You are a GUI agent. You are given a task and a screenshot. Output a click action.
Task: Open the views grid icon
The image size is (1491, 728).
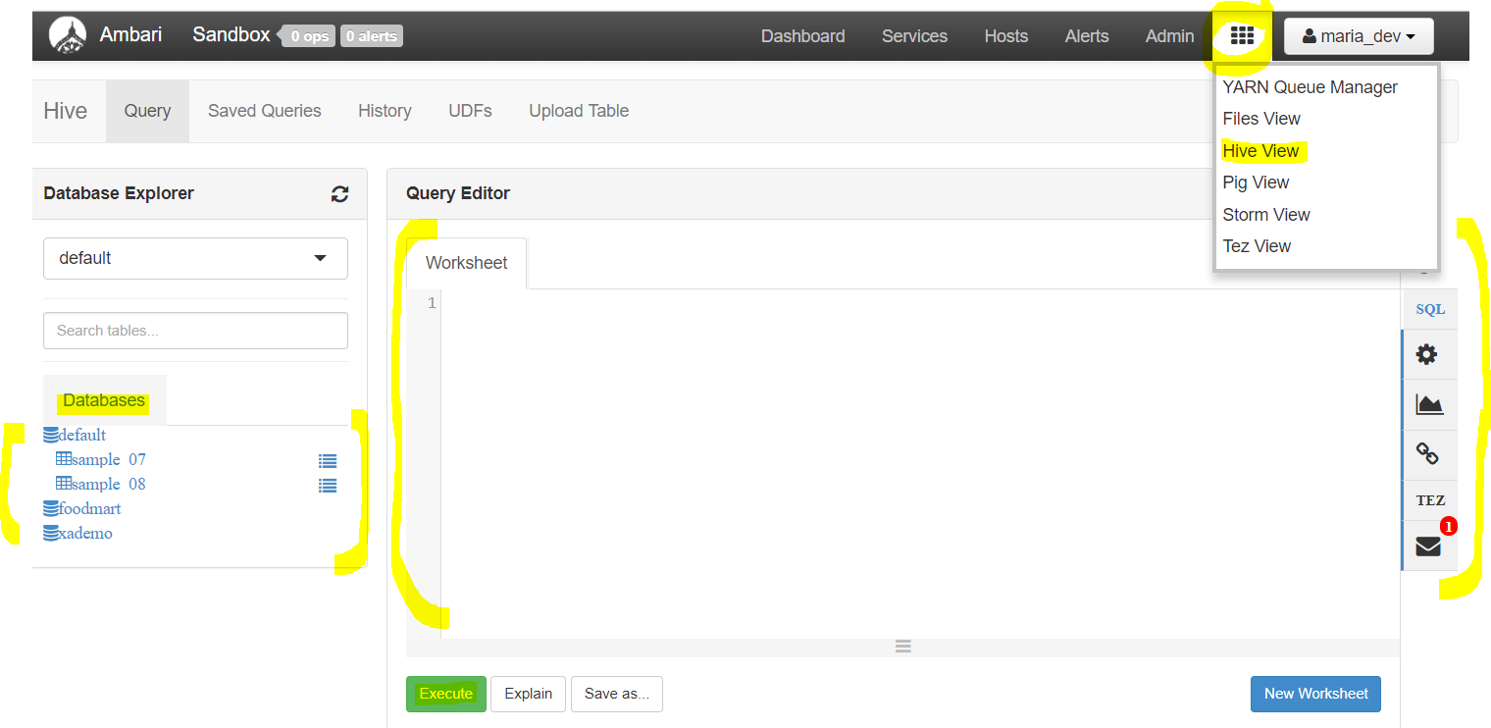click(1242, 36)
